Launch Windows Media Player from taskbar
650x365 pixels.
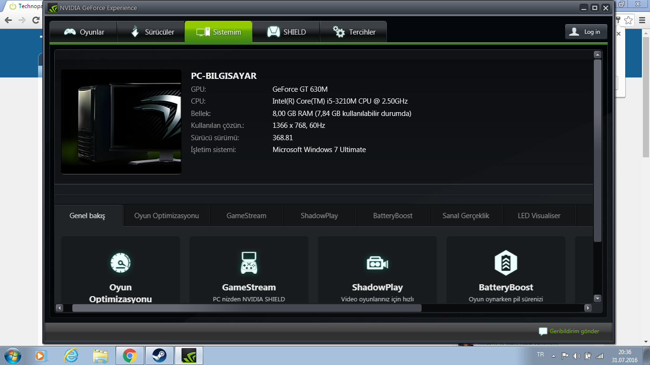pos(42,355)
